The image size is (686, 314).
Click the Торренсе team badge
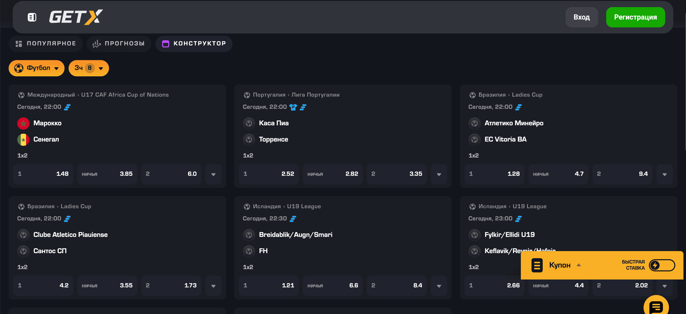tap(249, 139)
